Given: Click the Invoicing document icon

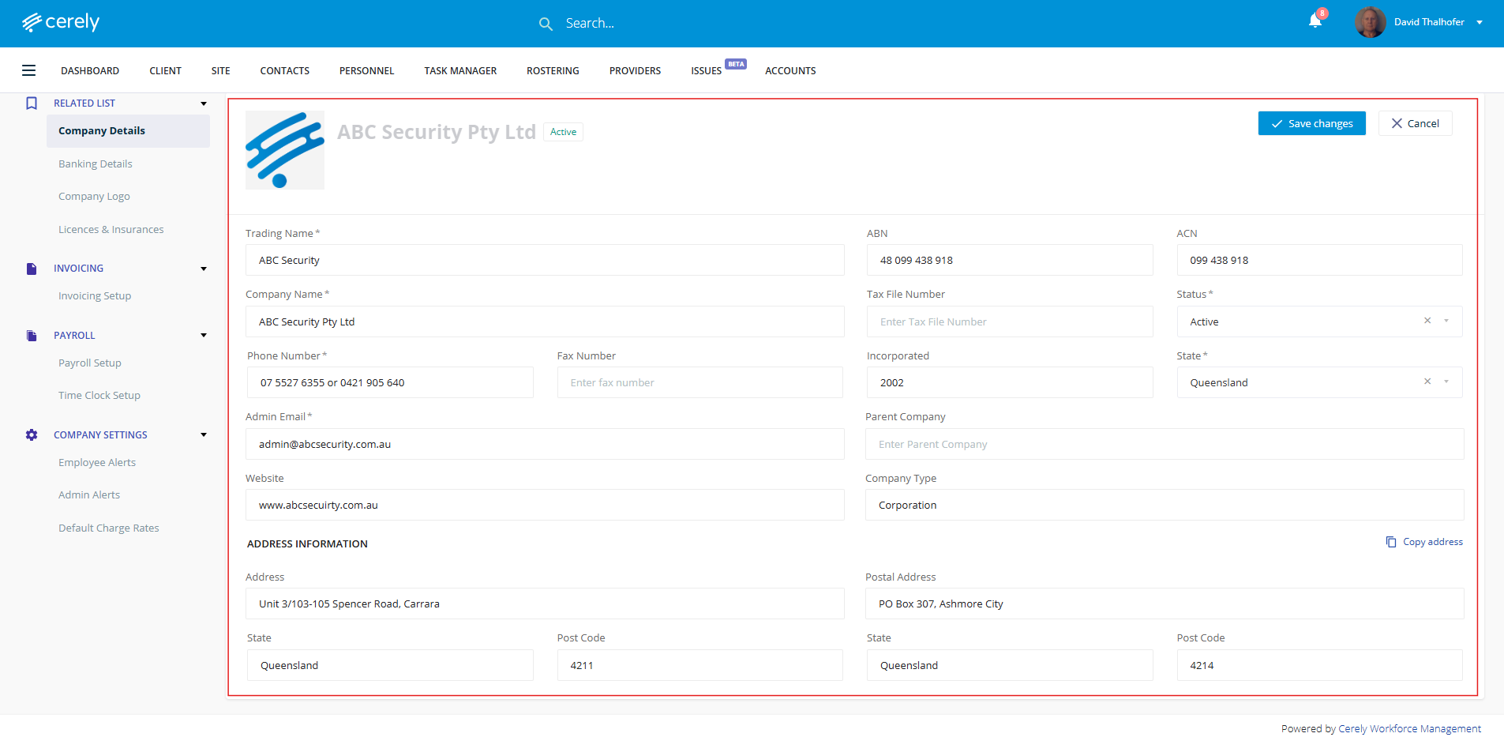Looking at the screenshot, I should point(32,269).
